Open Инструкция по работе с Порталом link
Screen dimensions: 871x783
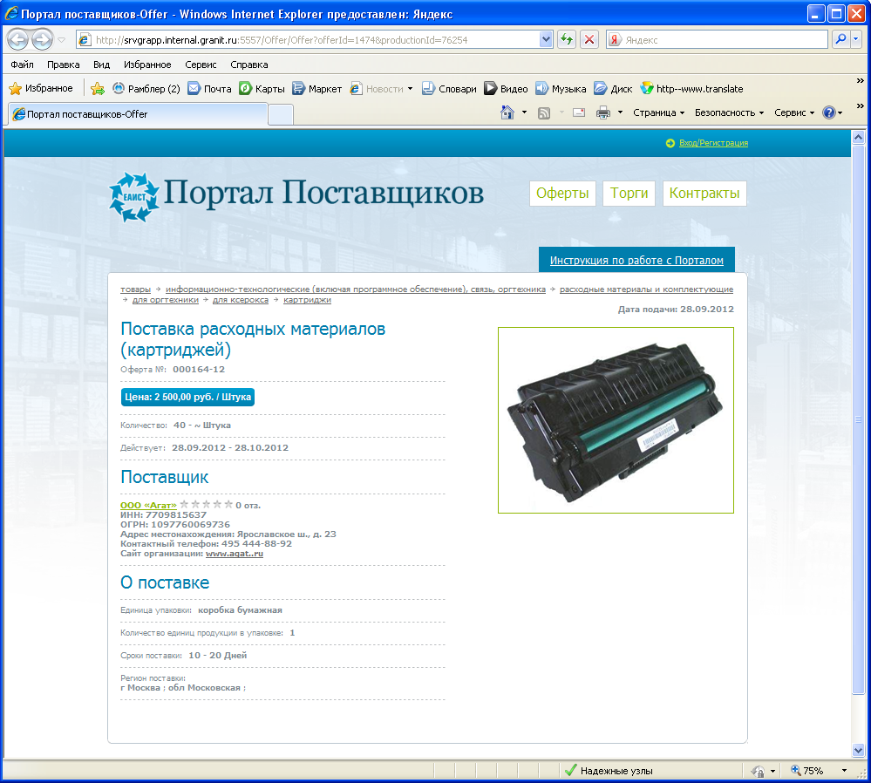pyautogui.click(x=636, y=260)
